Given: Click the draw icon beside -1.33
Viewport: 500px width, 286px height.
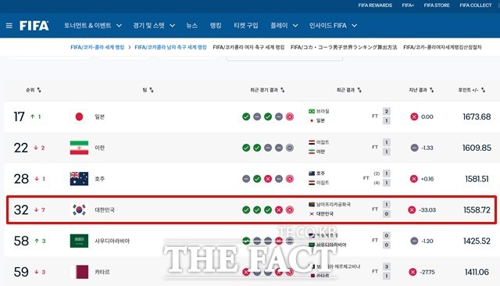Looking at the screenshot, I should [414, 148].
